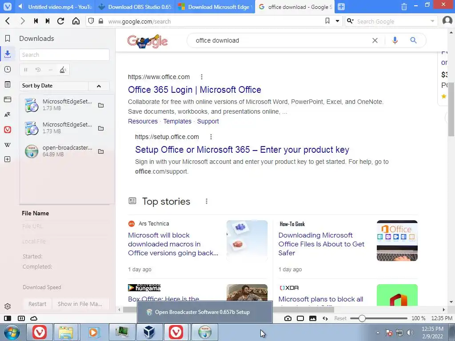
Task: Click the How-To Geek Office thumbnail
Action: click(397, 240)
